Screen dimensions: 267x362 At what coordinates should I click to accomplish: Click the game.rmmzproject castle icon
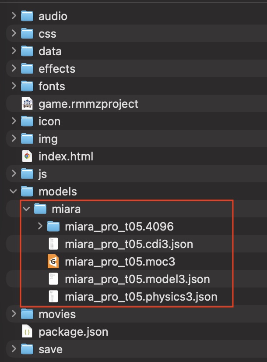tap(27, 104)
